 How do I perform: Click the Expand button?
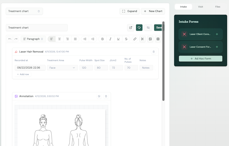click(x=129, y=11)
